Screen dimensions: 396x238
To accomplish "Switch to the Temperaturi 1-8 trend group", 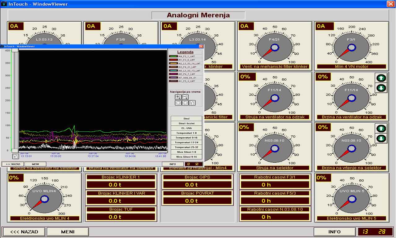I will (186, 133).
